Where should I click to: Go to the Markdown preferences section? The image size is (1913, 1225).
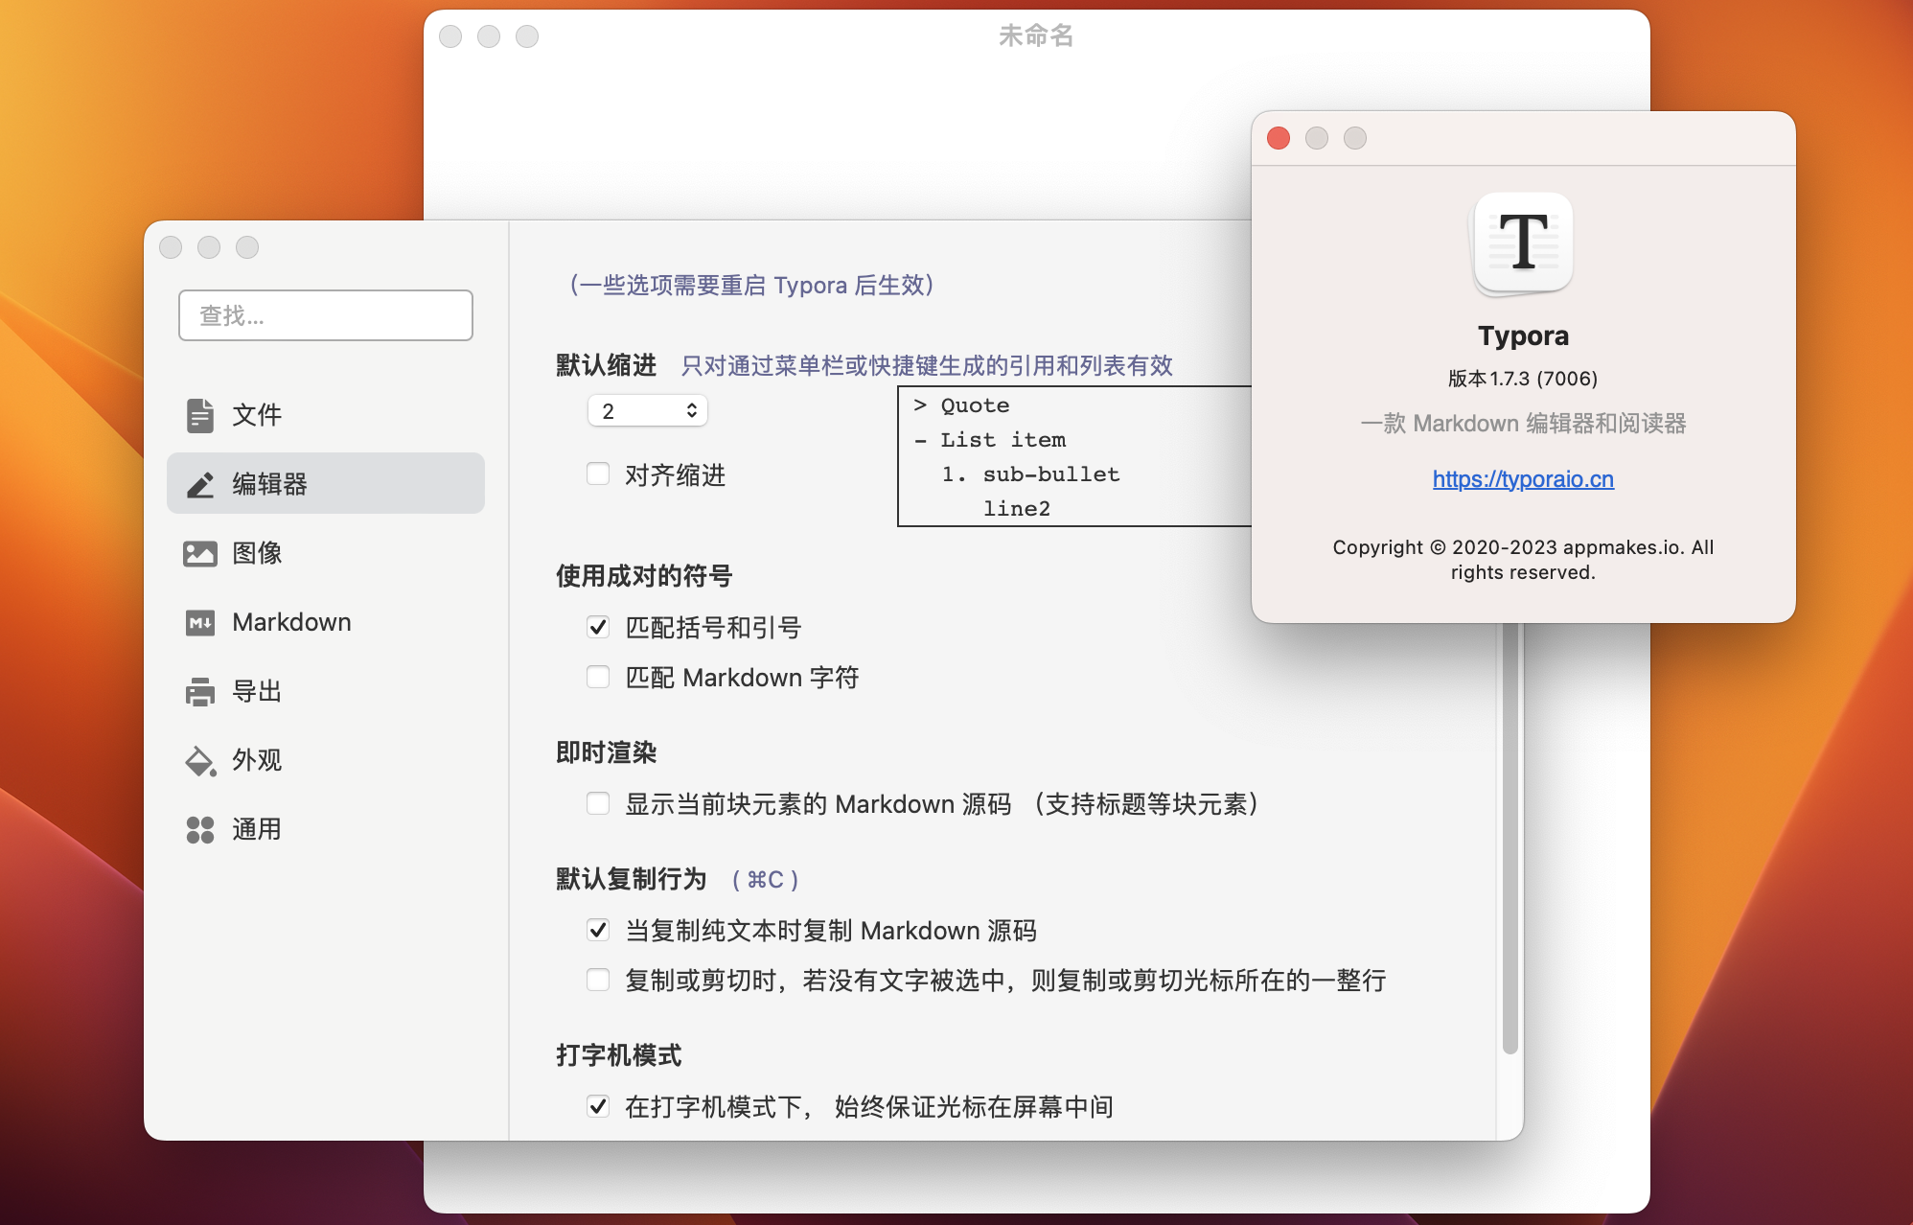[x=326, y=622]
